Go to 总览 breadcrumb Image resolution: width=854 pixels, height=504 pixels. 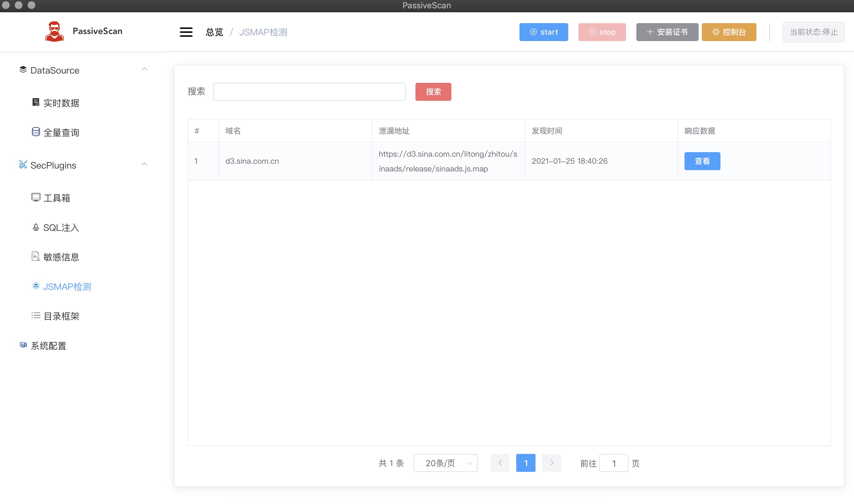214,32
